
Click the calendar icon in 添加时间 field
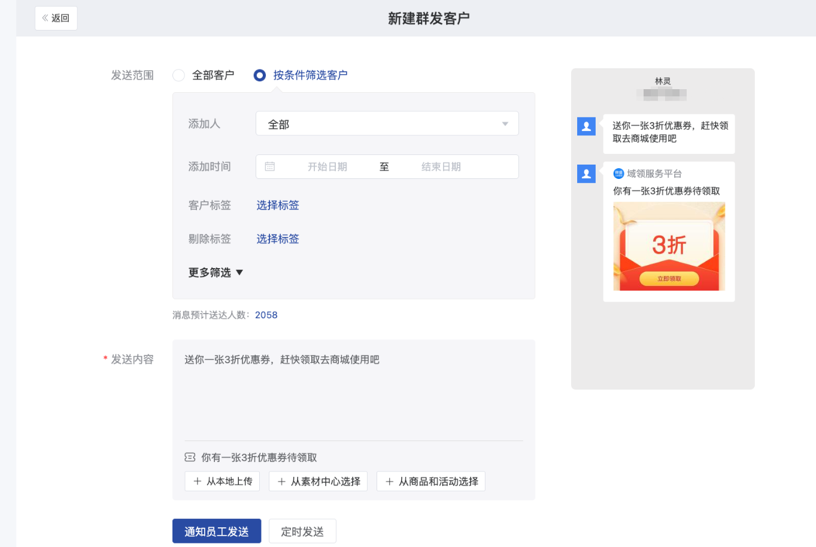pos(270,166)
